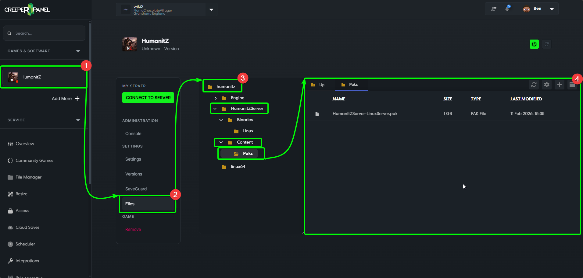Click the plus icon in file toolbar
This screenshot has width=583, height=278.
pos(559,85)
